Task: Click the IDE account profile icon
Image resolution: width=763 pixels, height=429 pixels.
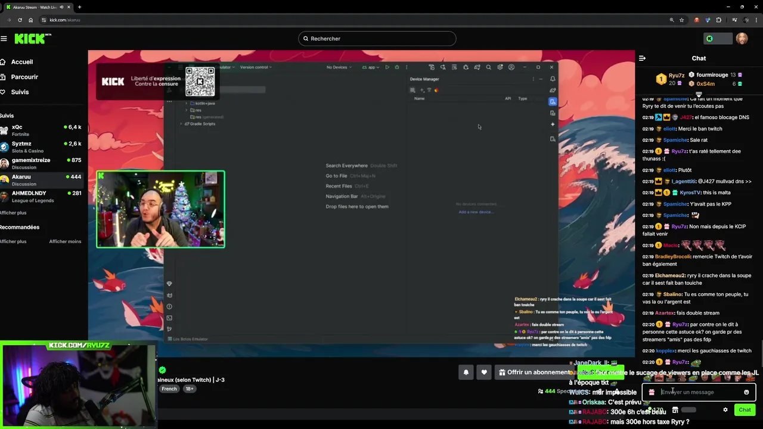Action: [511, 67]
